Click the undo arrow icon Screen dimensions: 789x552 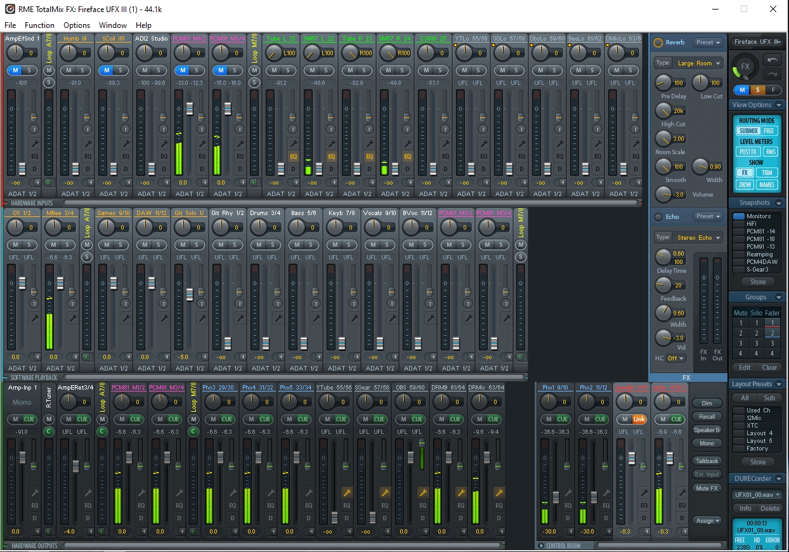click(773, 60)
